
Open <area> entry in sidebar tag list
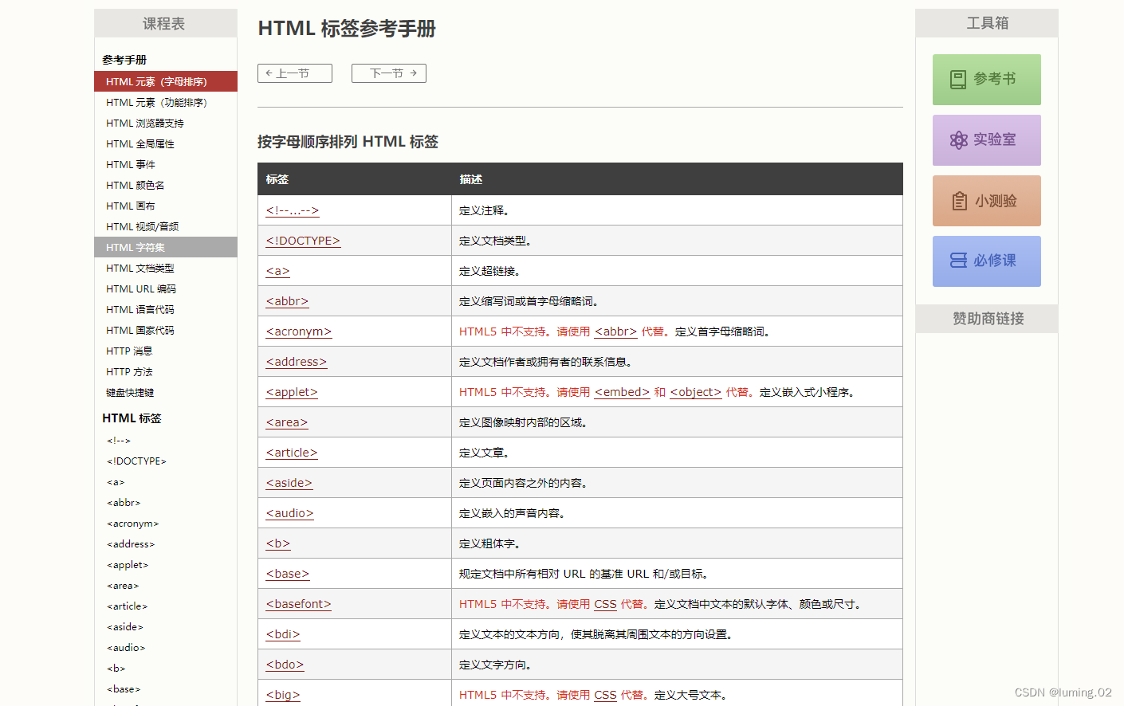(123, 586)
